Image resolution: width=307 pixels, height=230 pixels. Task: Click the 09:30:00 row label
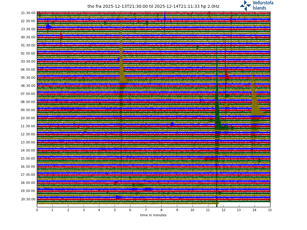tap(28, 110)
